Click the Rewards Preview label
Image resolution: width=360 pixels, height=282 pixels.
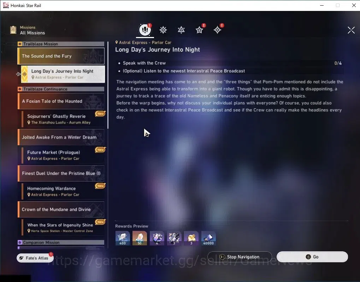[x=131, y=226]
